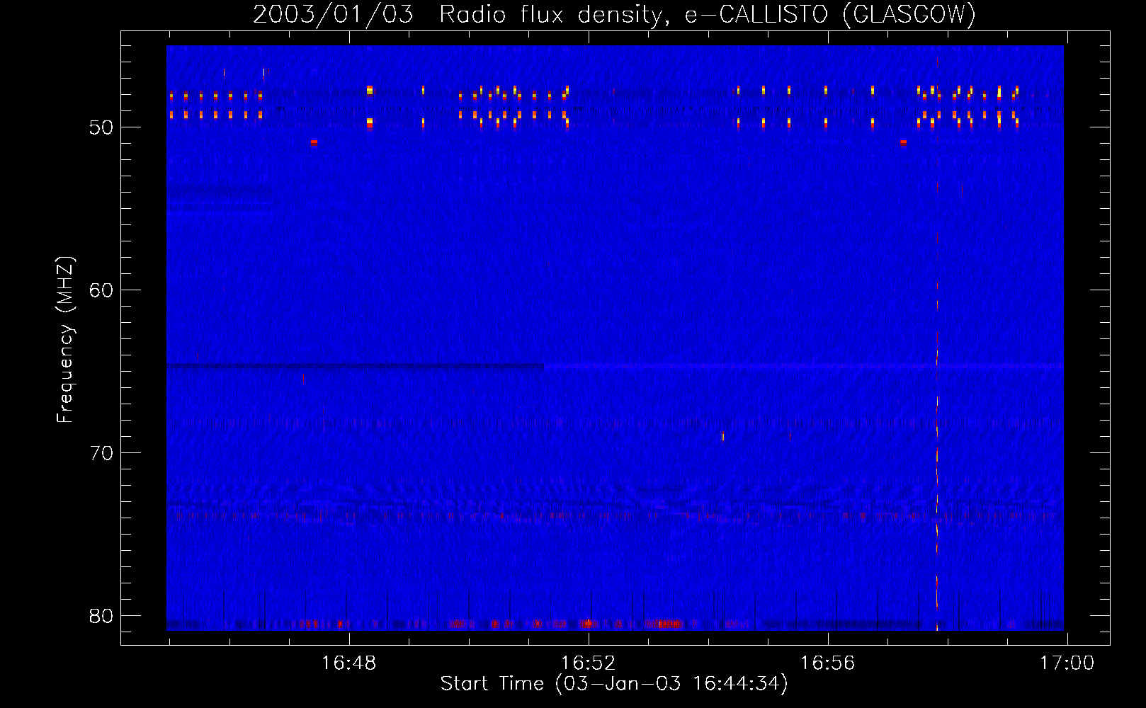
Task: Click the 80 frequency tick label
Action: (x=101, y=616)
